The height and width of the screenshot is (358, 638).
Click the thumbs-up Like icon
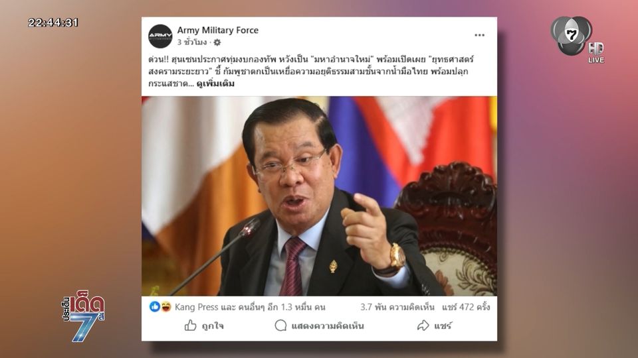click(191, 326)
